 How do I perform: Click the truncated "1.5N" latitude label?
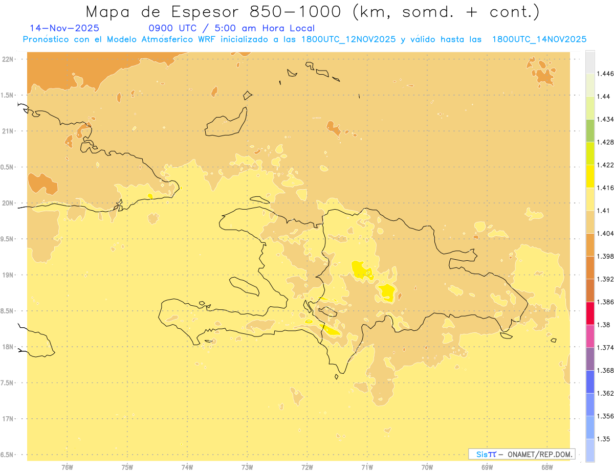[x=7, y=95]
